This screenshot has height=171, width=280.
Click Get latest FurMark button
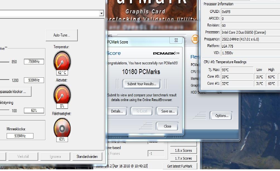[x=180, y=166]
